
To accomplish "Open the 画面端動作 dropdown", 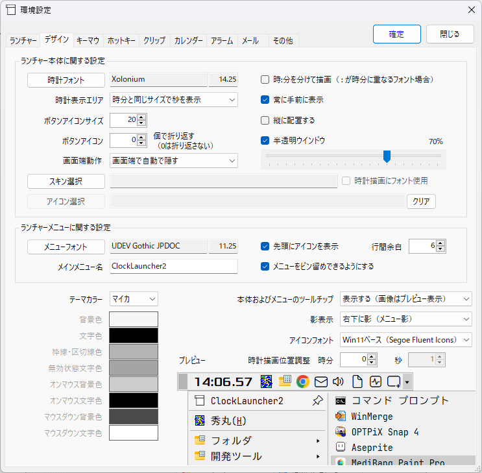I will [x=174, y=160].
